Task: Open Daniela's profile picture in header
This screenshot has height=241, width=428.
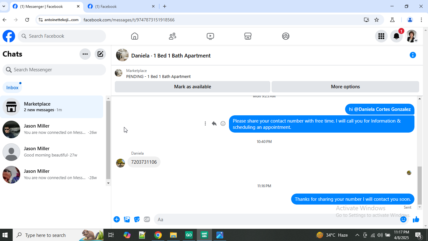Action: (122, 55)
